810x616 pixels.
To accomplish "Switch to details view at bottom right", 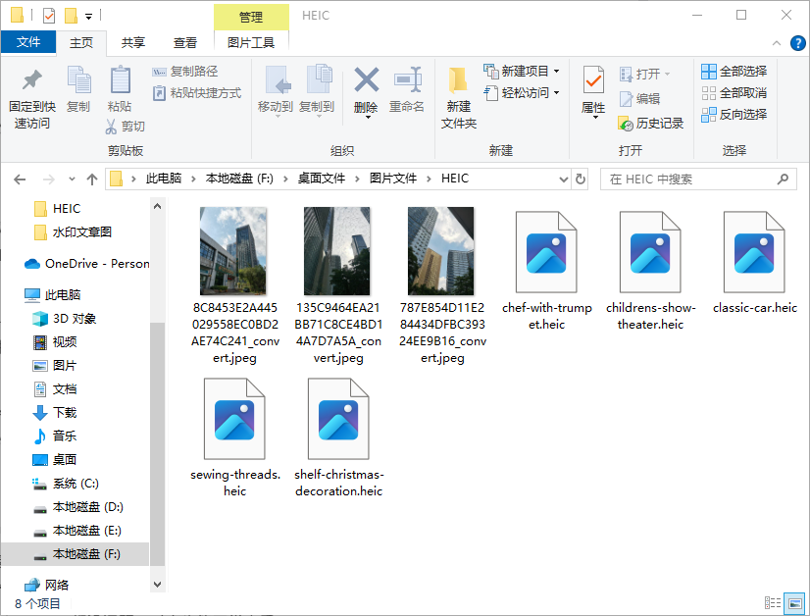I will (x=774, y=602).
